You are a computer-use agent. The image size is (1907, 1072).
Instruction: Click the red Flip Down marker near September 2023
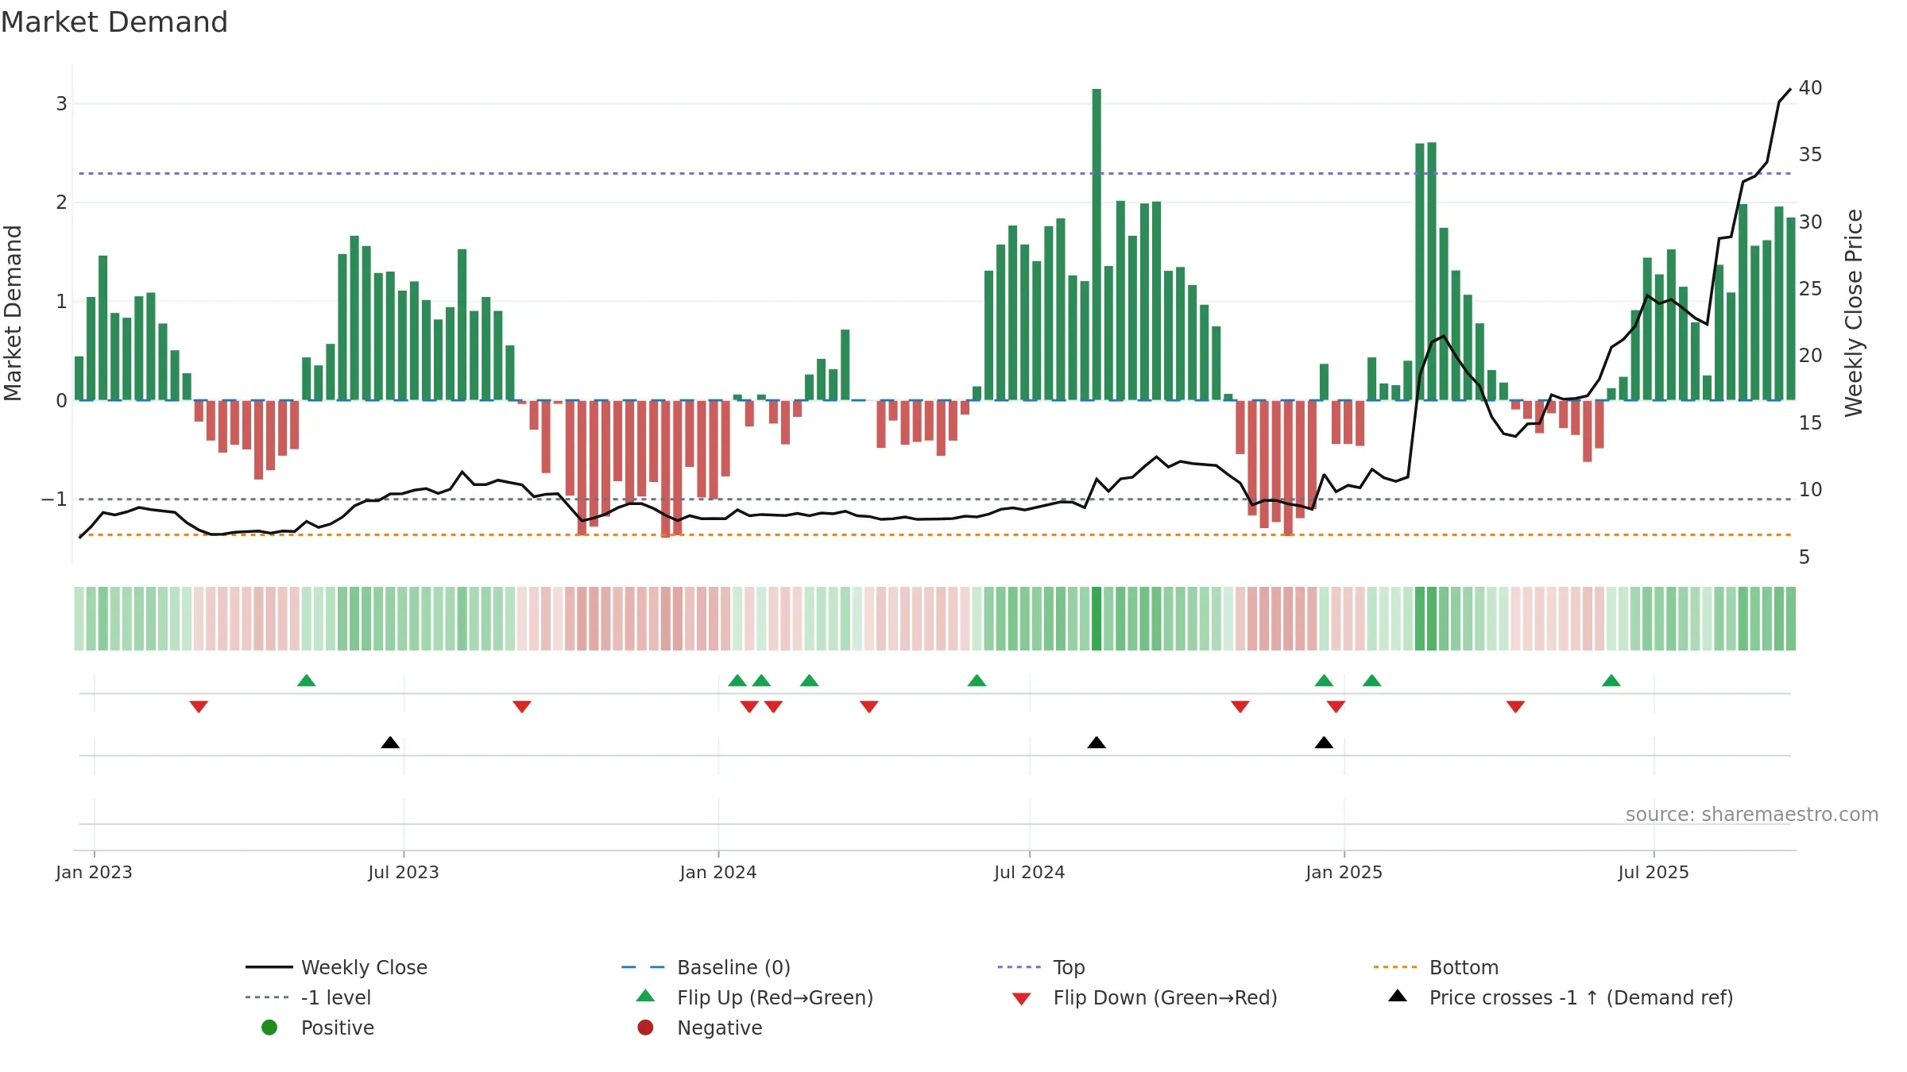pyautogui.click(x=522, y=707)
